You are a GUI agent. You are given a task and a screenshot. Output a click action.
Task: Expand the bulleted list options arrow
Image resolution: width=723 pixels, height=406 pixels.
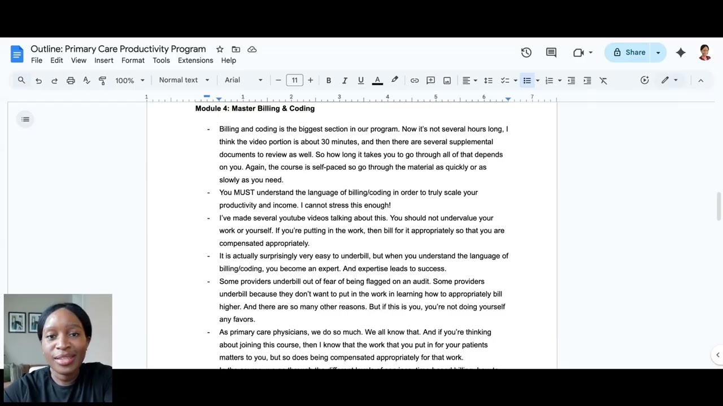click(x=537, y=81)
